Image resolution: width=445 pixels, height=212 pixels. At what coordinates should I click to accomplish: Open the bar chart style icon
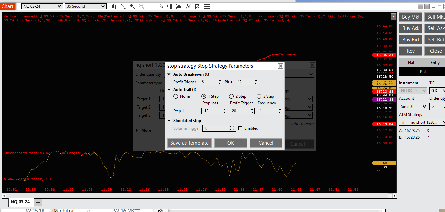coord(114,6)
